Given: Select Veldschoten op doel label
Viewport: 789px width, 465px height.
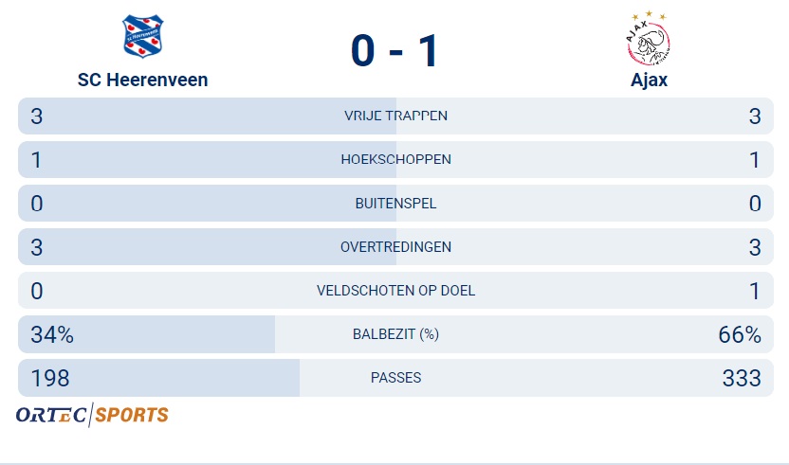Looking at the screenshot, I should tap(395, 291).
